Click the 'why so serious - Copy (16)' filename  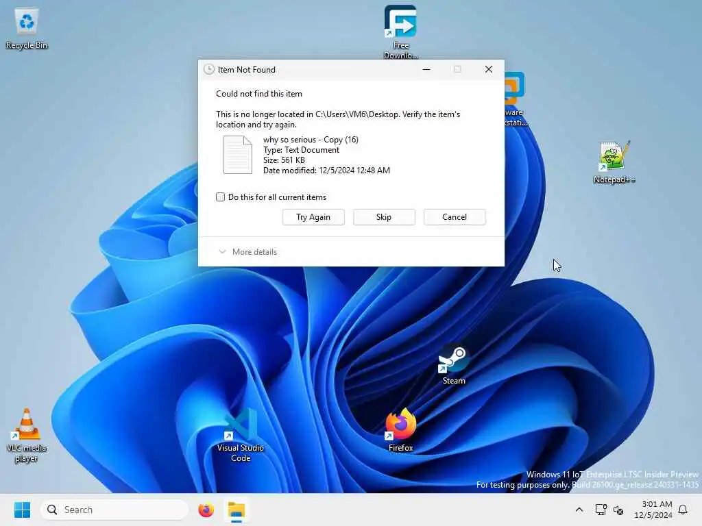coord(311,140)
